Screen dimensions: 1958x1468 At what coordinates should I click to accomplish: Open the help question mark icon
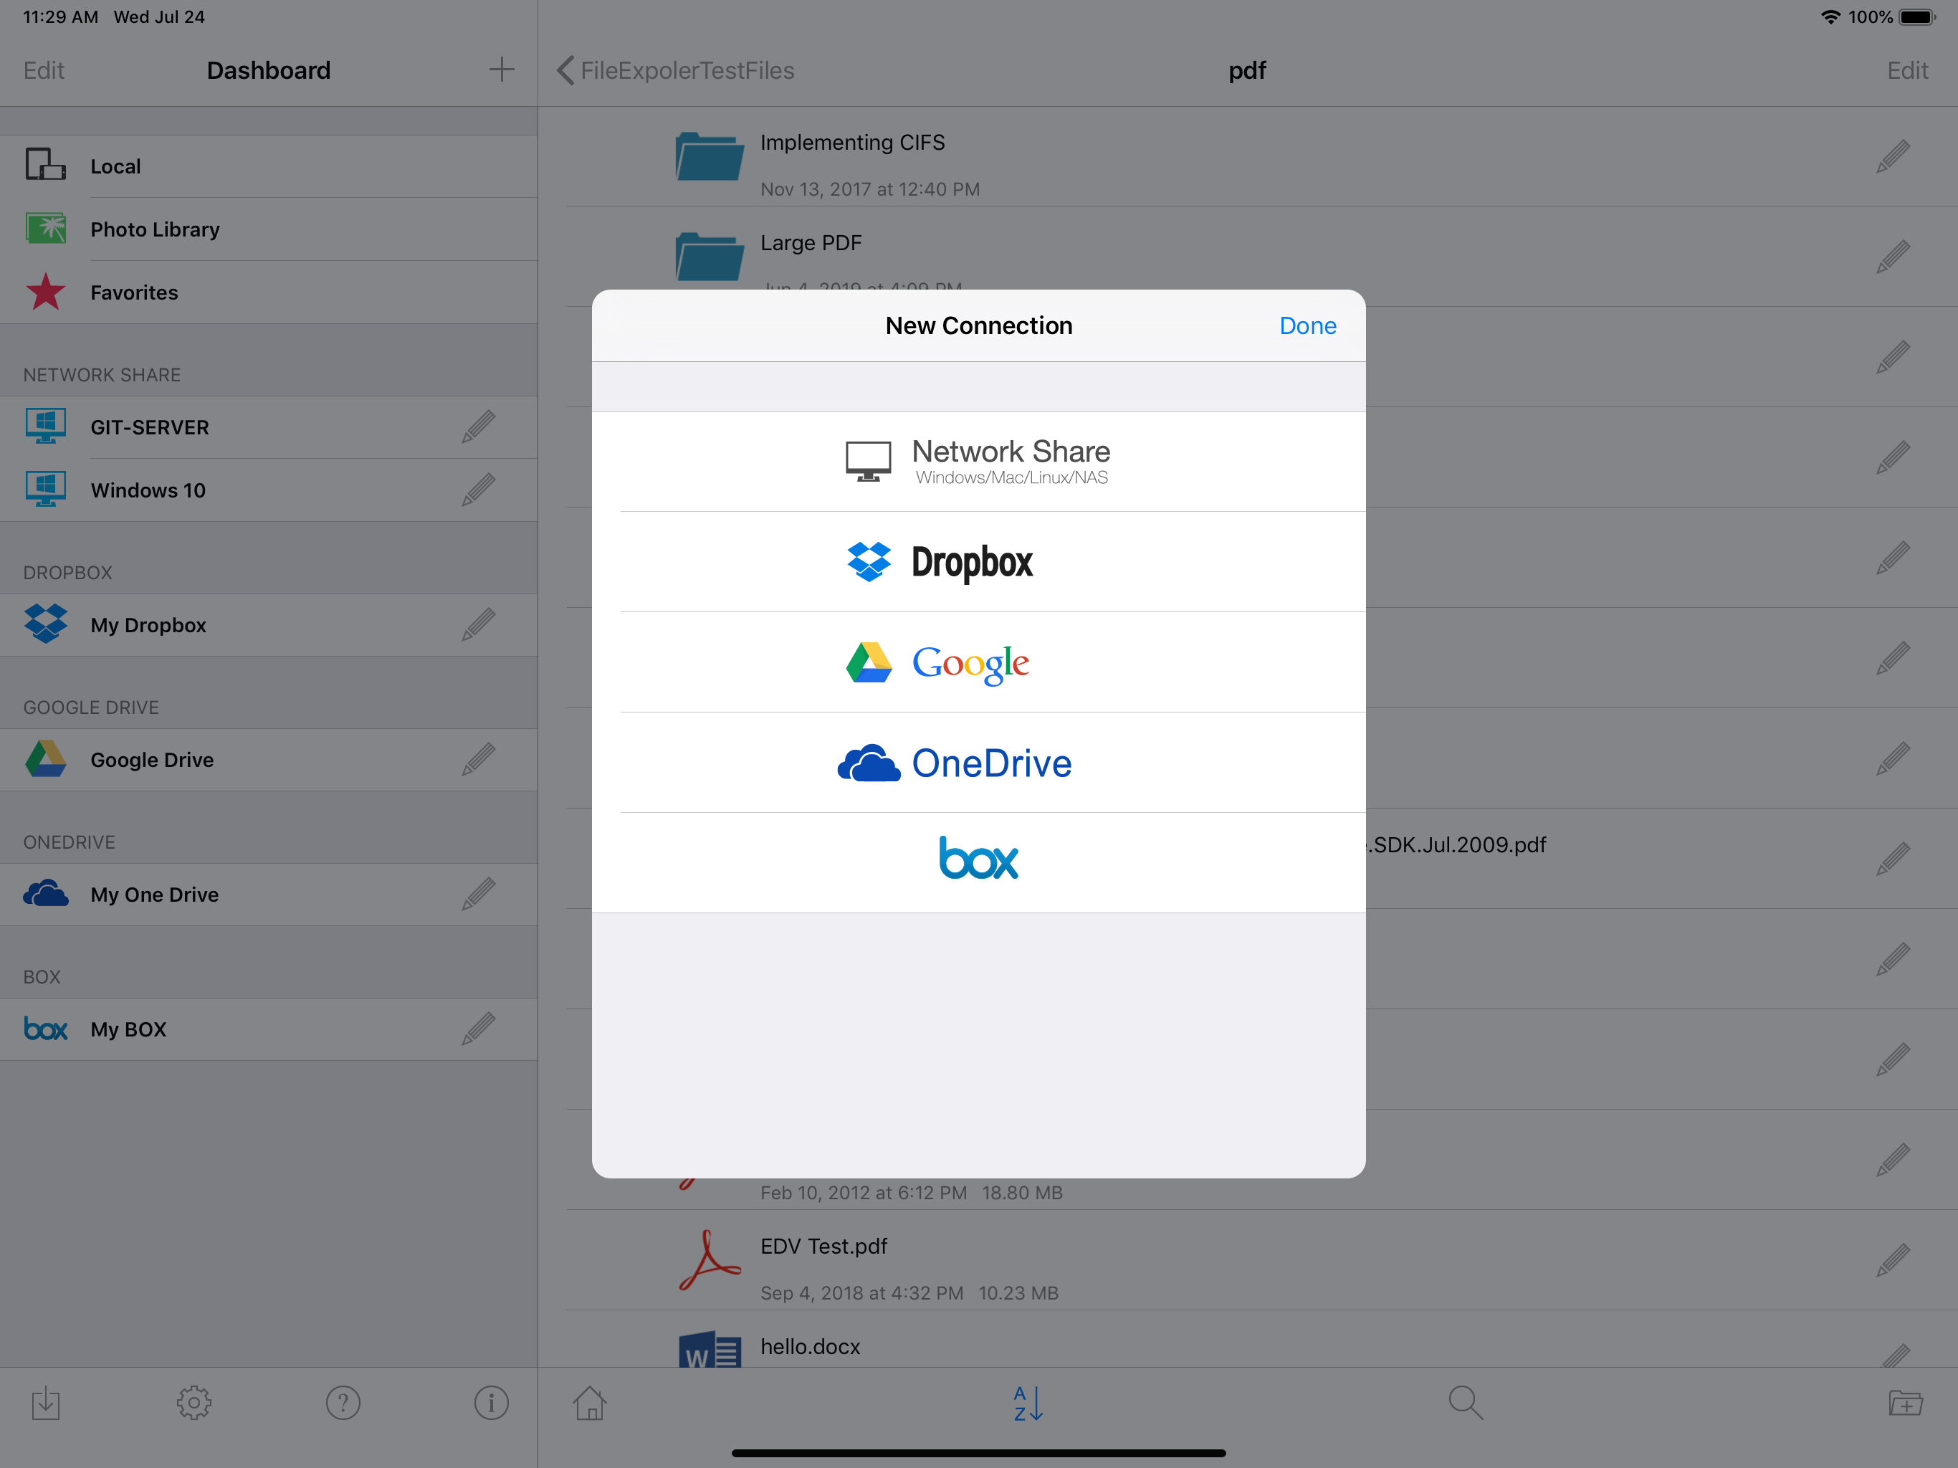pos(343,1403)
